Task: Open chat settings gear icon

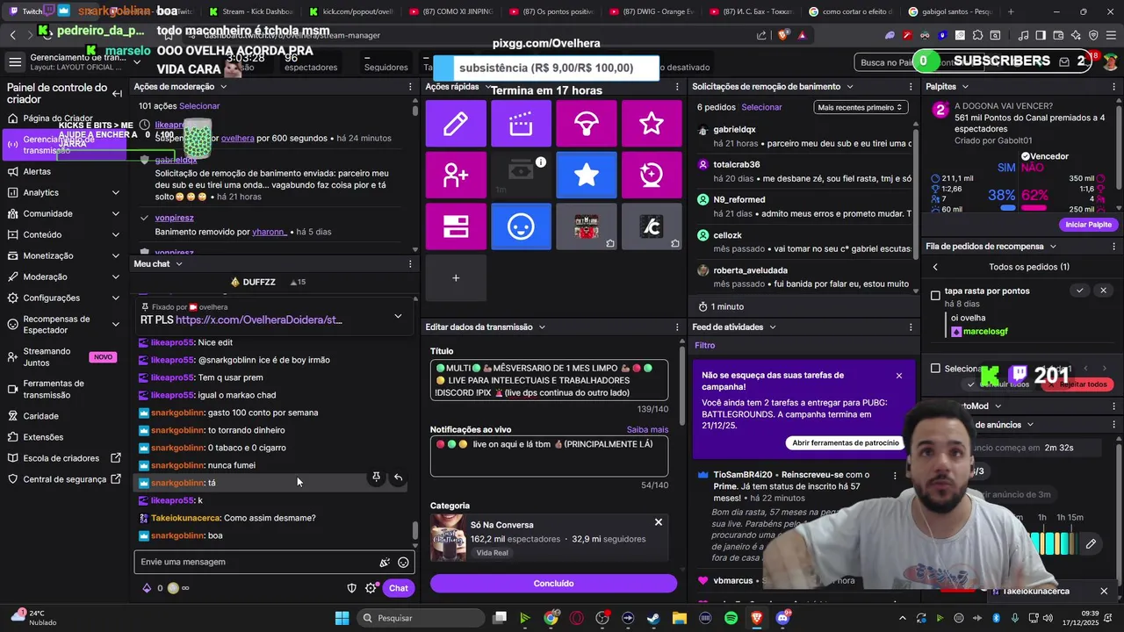Action: 371,588
